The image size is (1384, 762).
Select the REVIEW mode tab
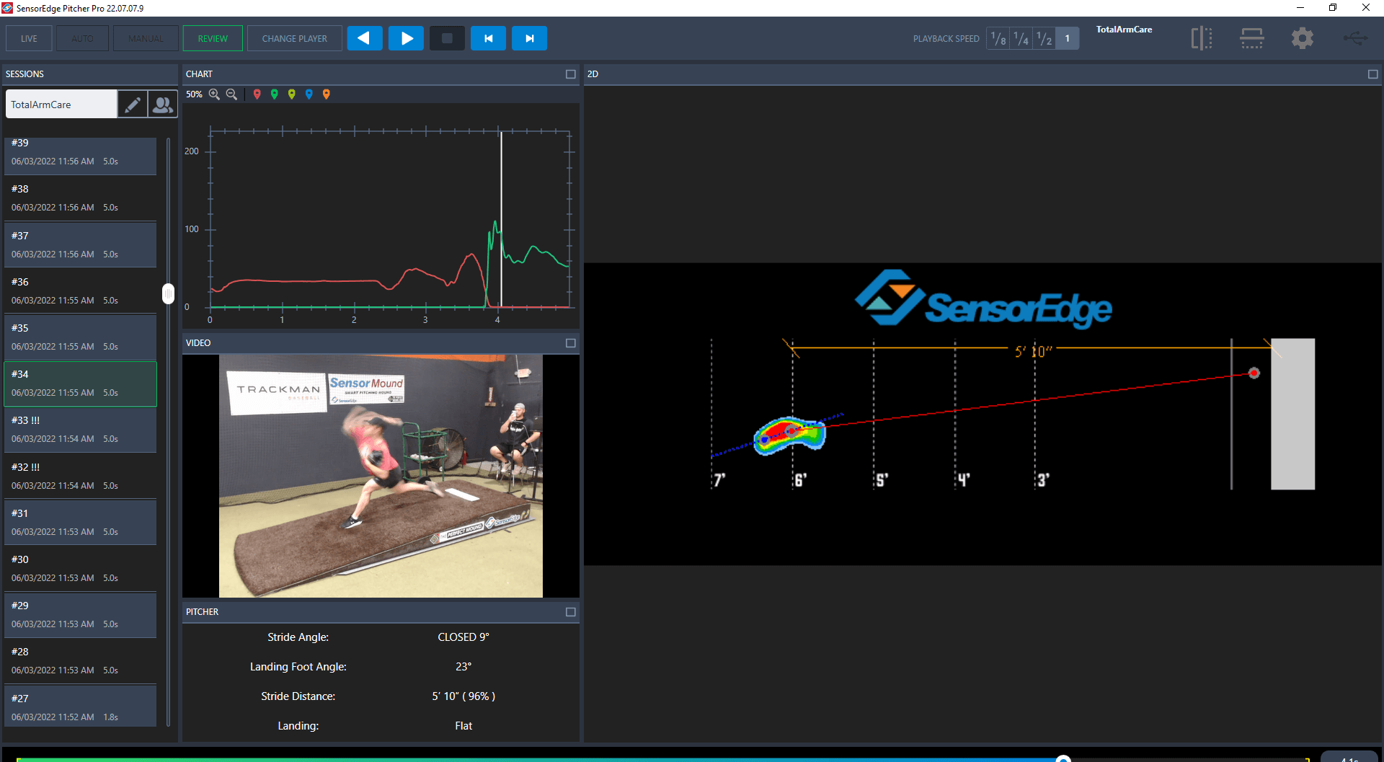(213, 39)
